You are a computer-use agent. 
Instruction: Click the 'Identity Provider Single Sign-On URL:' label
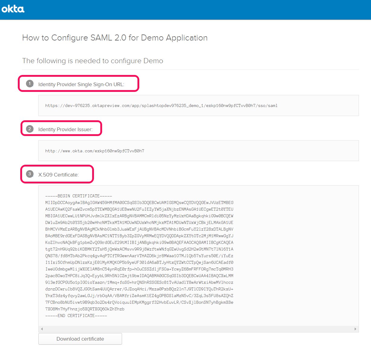click(x=81, y=84)
